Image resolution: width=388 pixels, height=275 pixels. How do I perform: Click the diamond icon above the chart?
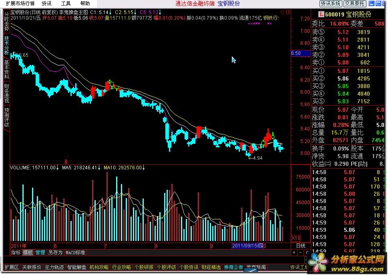coord(283,12)
